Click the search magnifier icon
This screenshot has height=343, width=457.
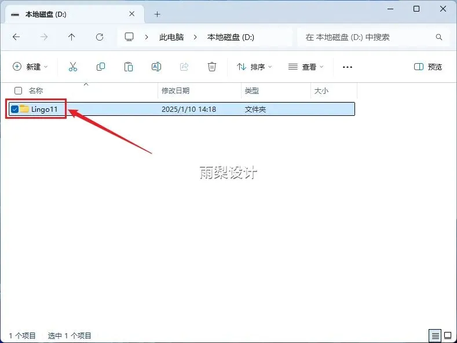(x=439, y=37)
